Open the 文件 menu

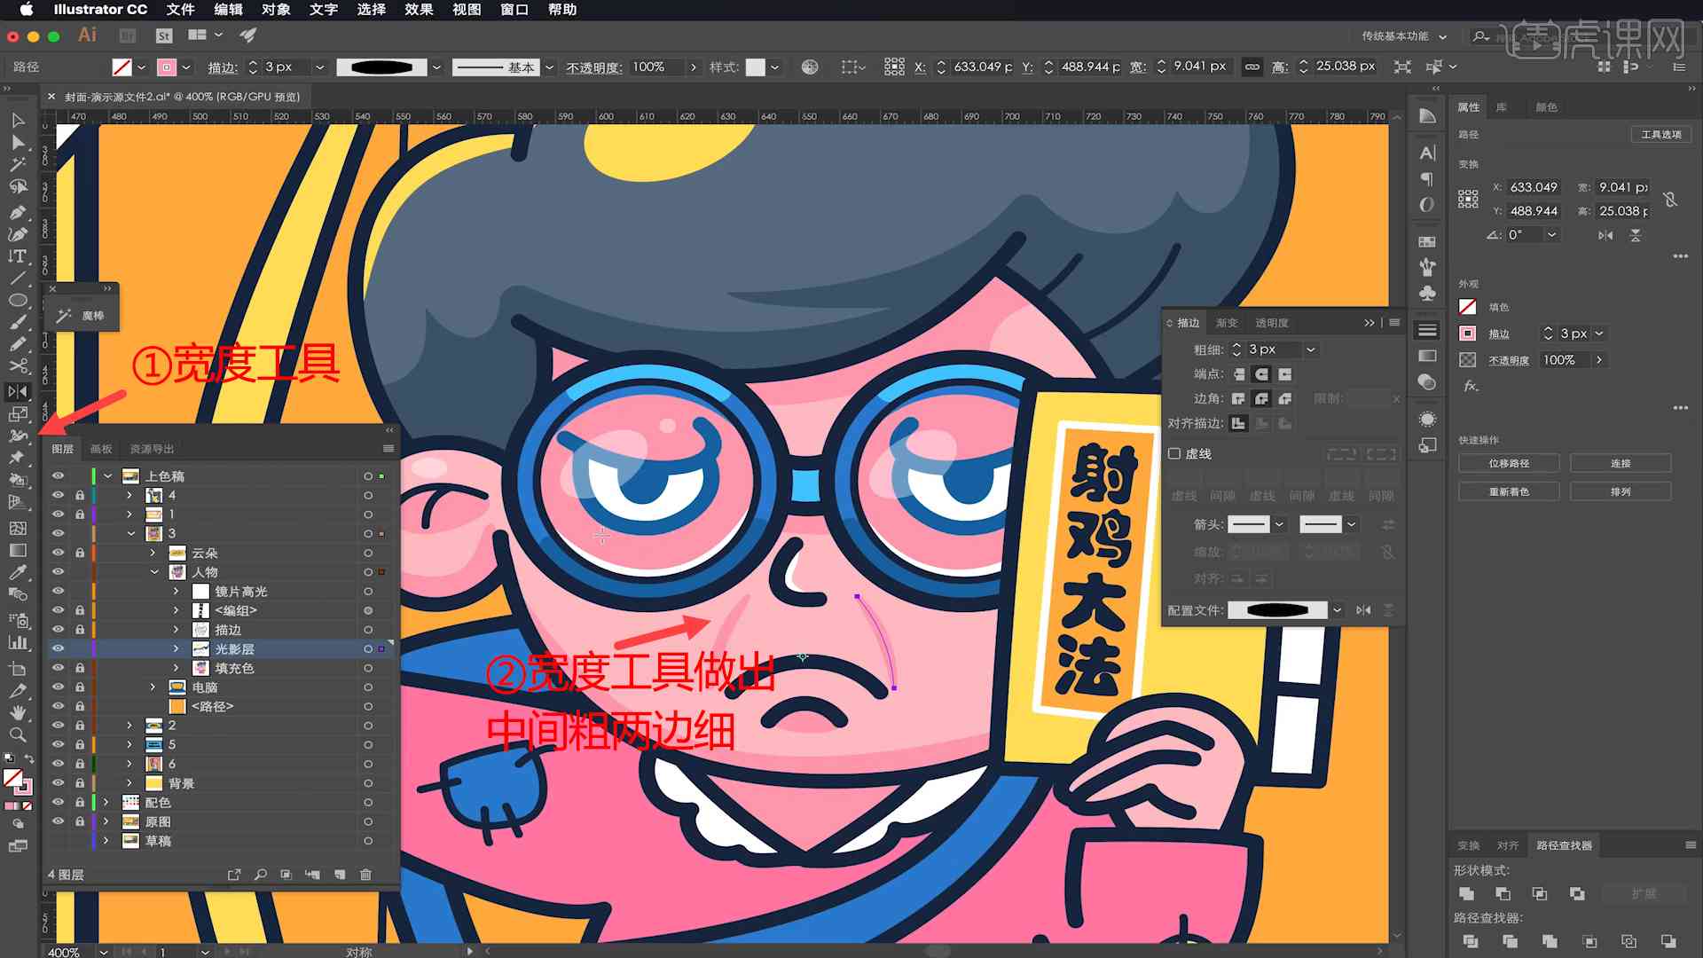click(180, 10)
